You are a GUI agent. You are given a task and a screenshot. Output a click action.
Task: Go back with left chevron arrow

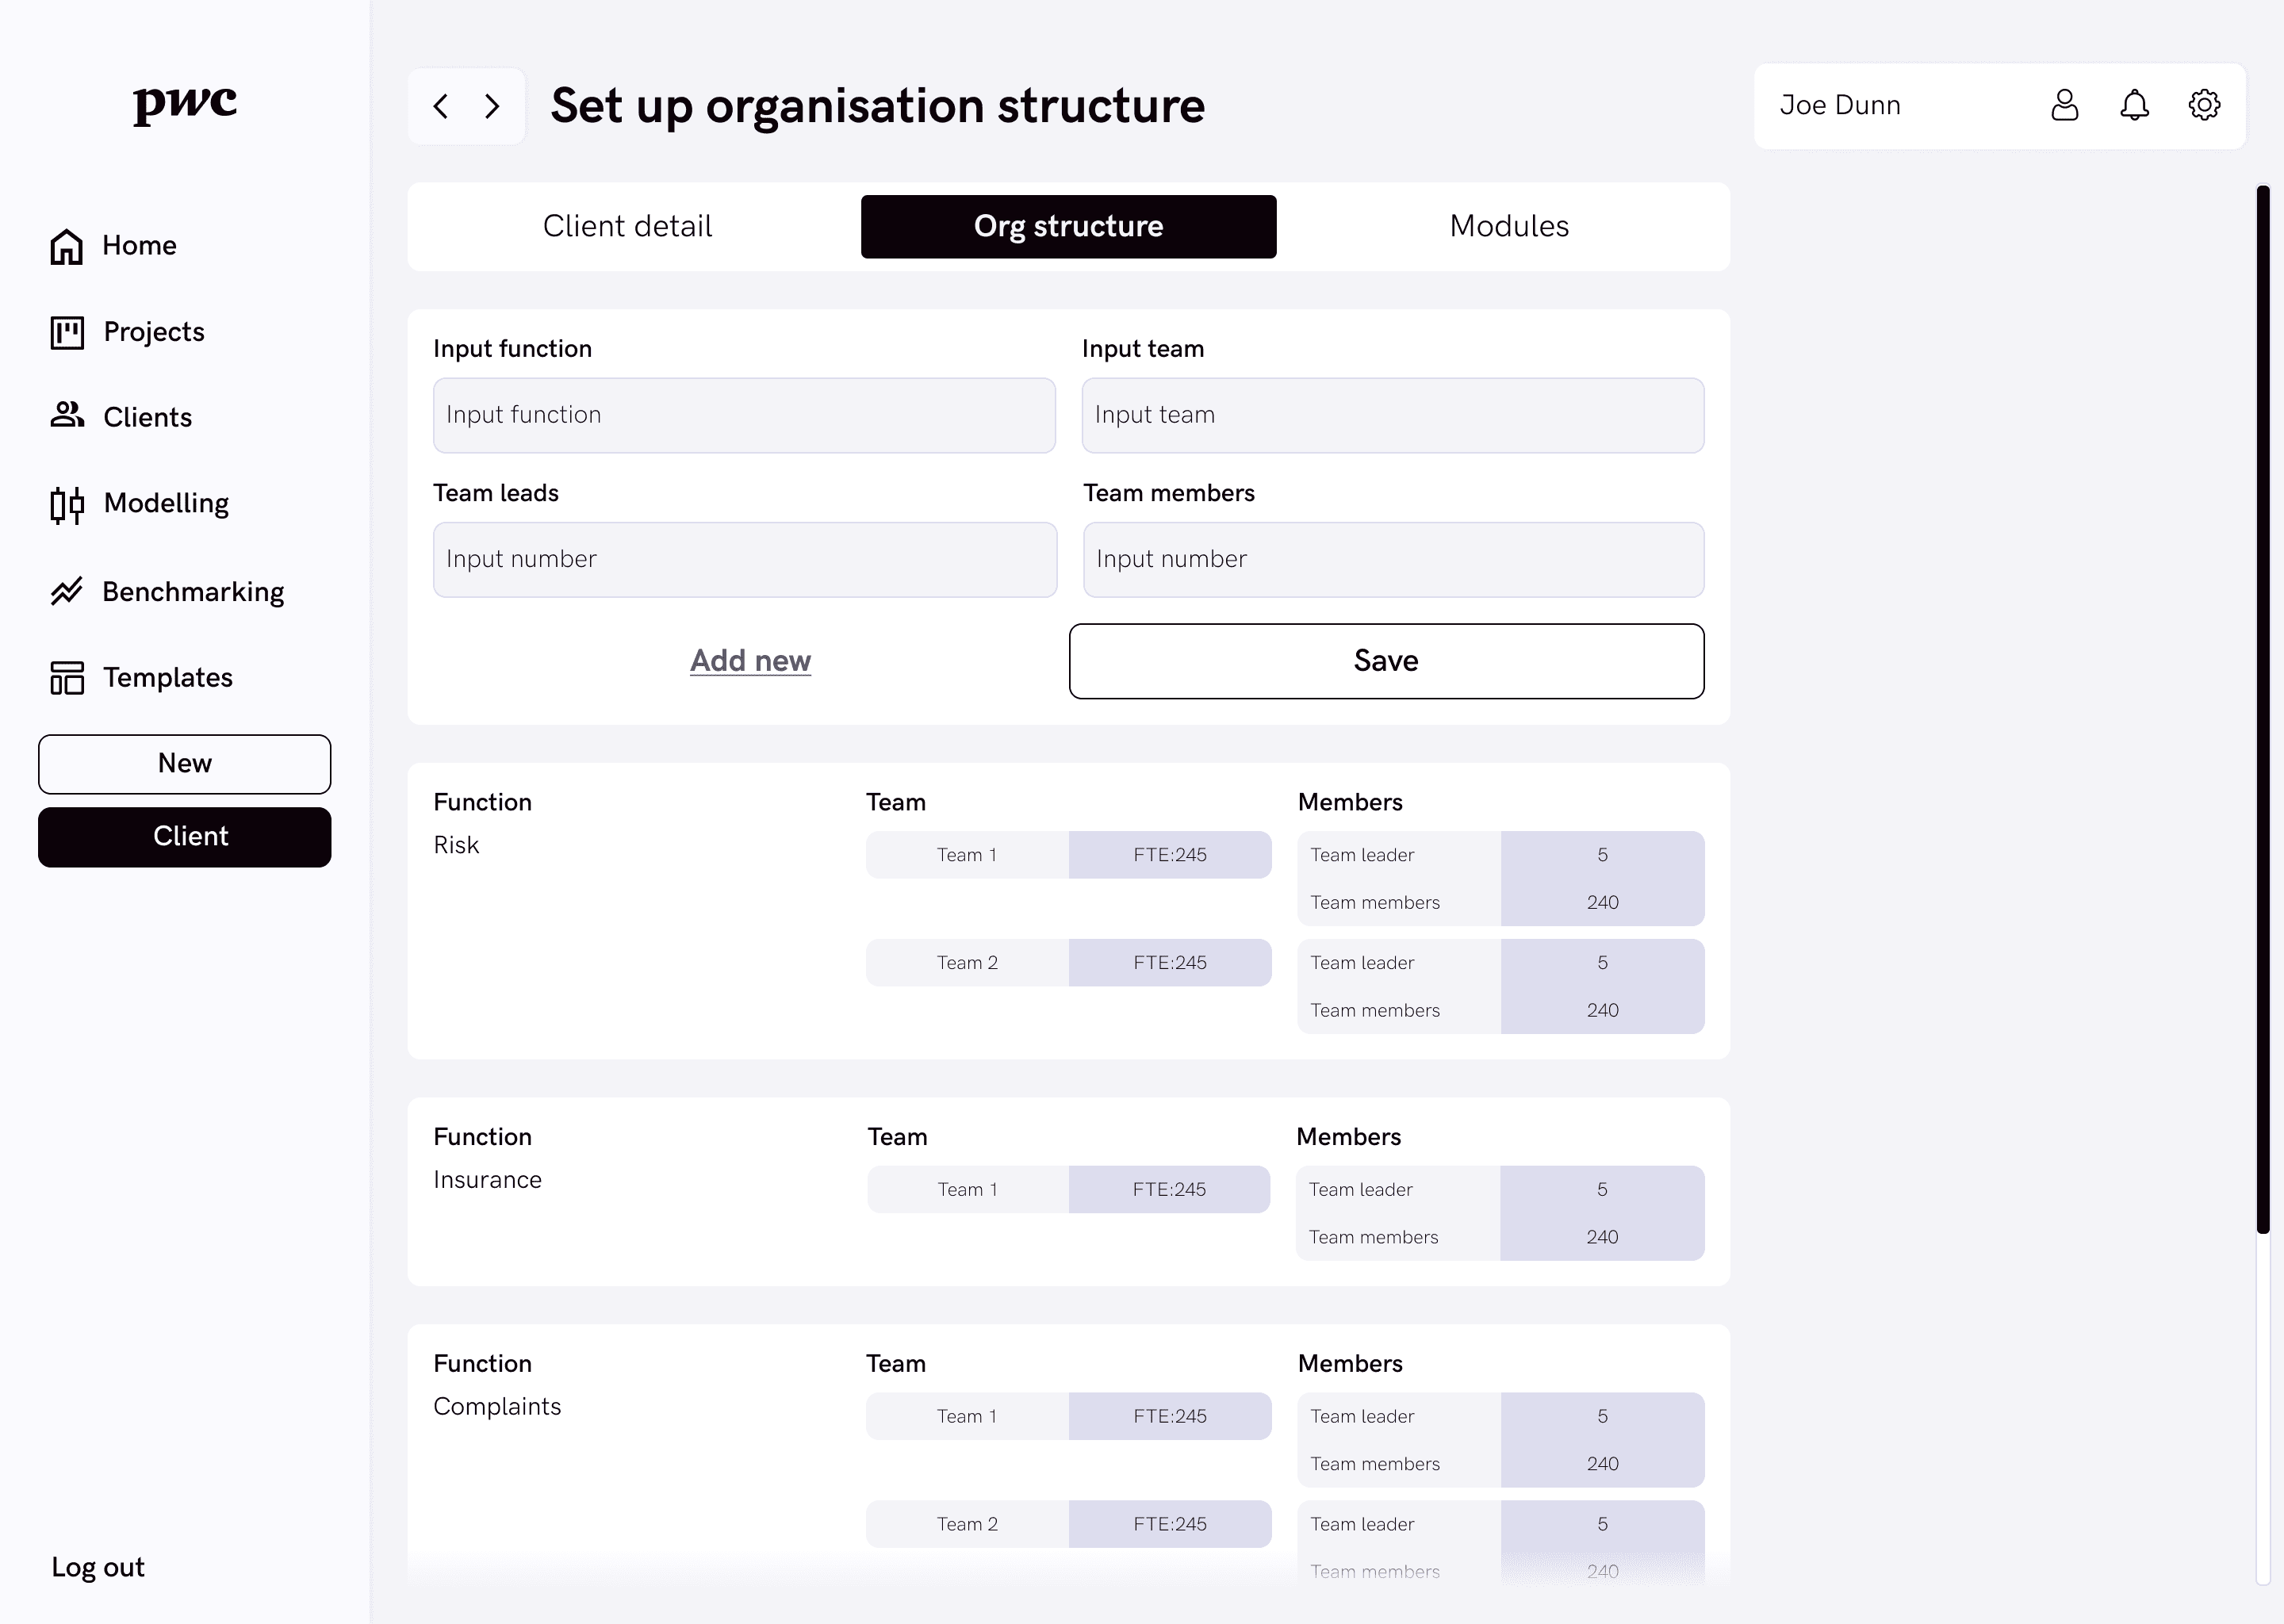click(x=441, y=106)
